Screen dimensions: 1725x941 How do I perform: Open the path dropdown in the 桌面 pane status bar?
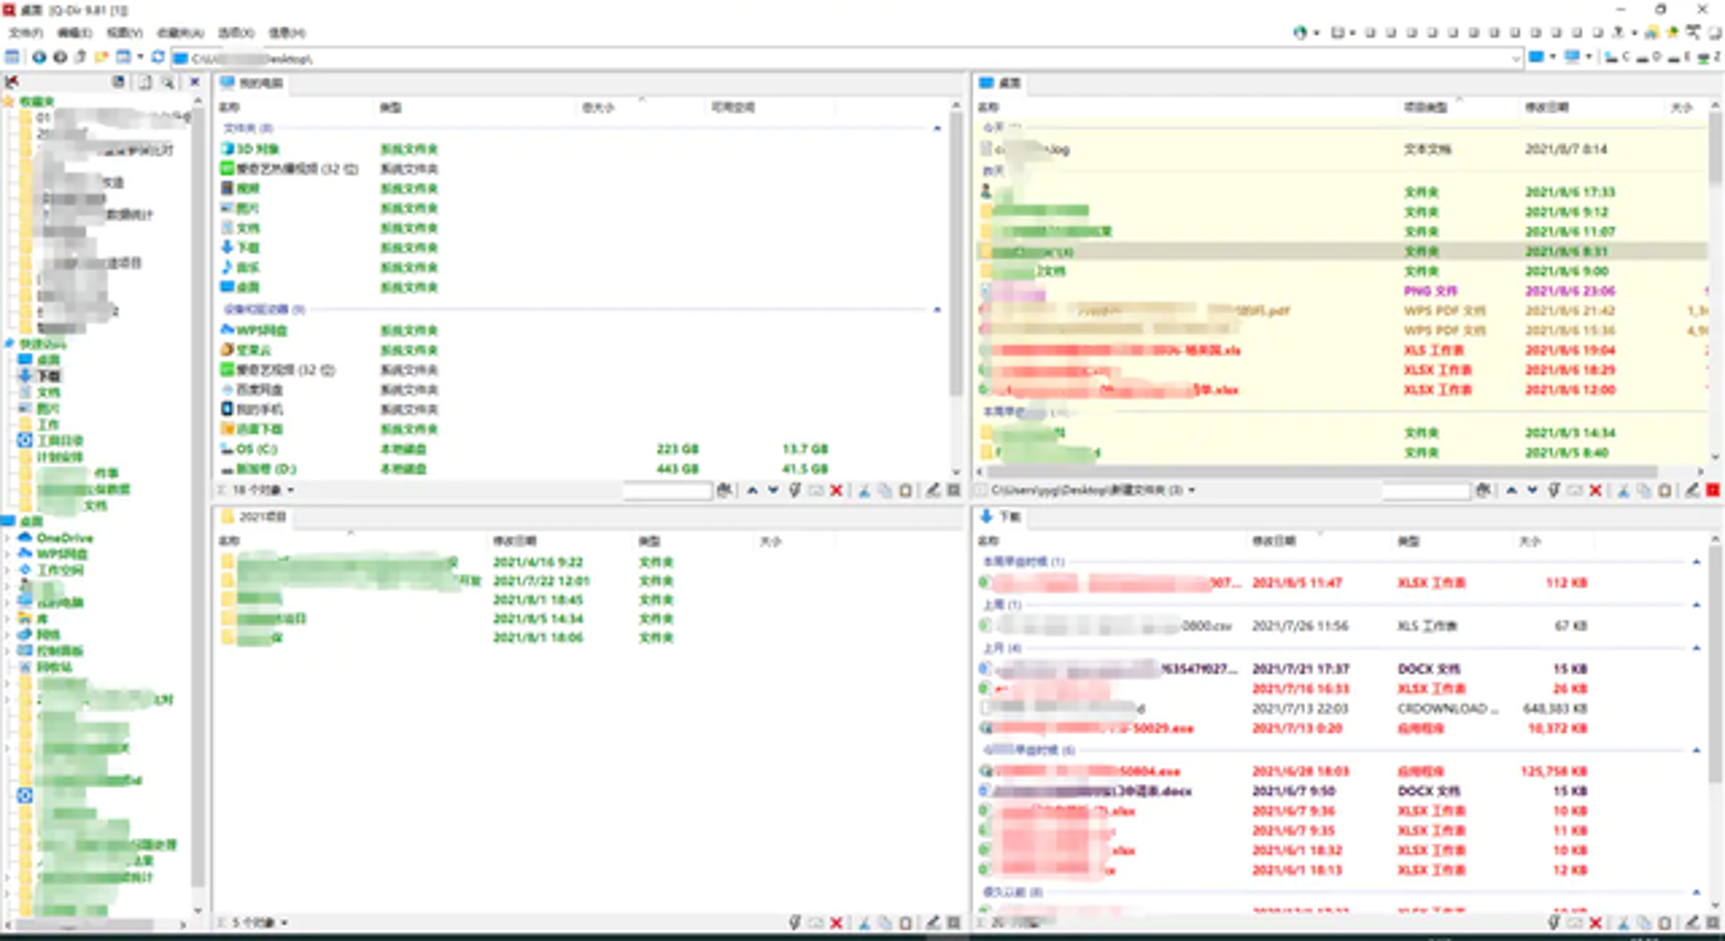point(1192,490)
